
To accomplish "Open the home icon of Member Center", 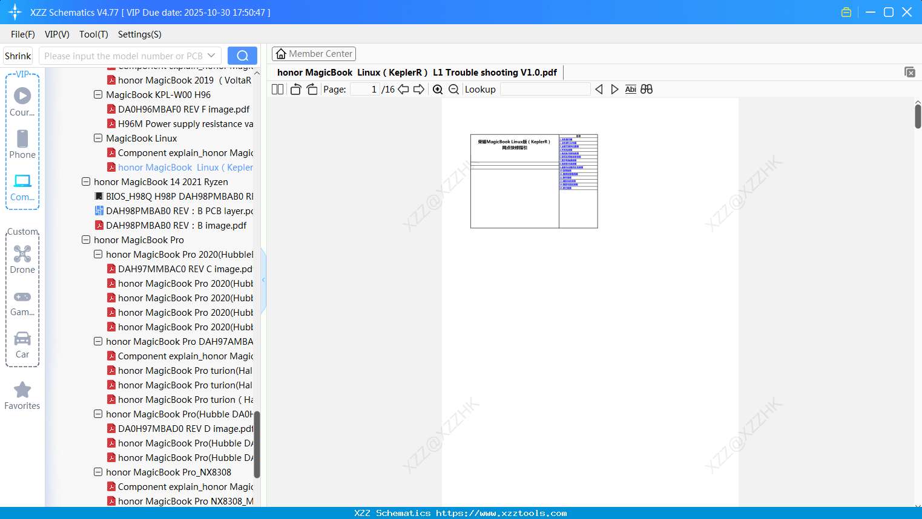I will tap(281, 54).
